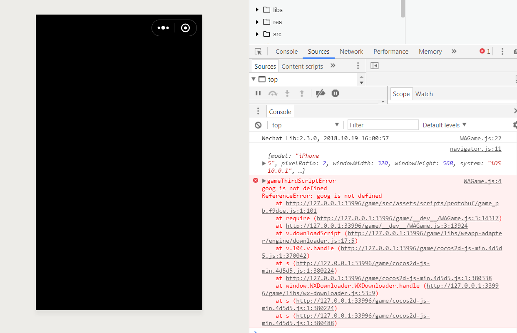Click the file tree vertical scrollbar
The width and height of the screenshot is (517, 333).
pyautogui.click(x=403, y=9)
